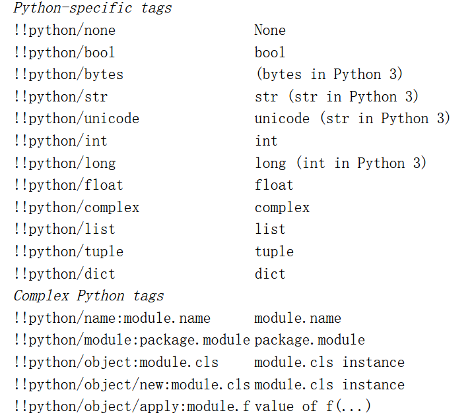Click the !!python/module:package.module tag

pos(132,341)
